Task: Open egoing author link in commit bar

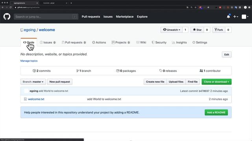Action: [x=34, y=91]
